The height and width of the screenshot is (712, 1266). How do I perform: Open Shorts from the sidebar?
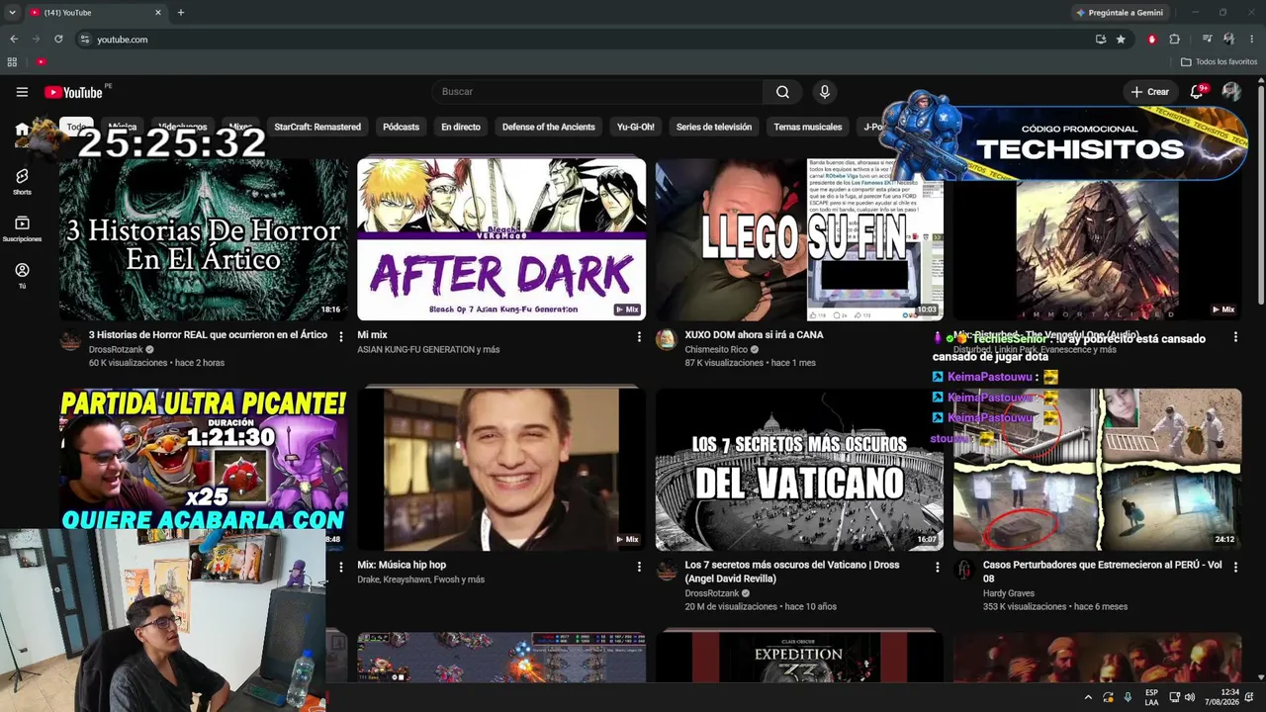(22, 181)
